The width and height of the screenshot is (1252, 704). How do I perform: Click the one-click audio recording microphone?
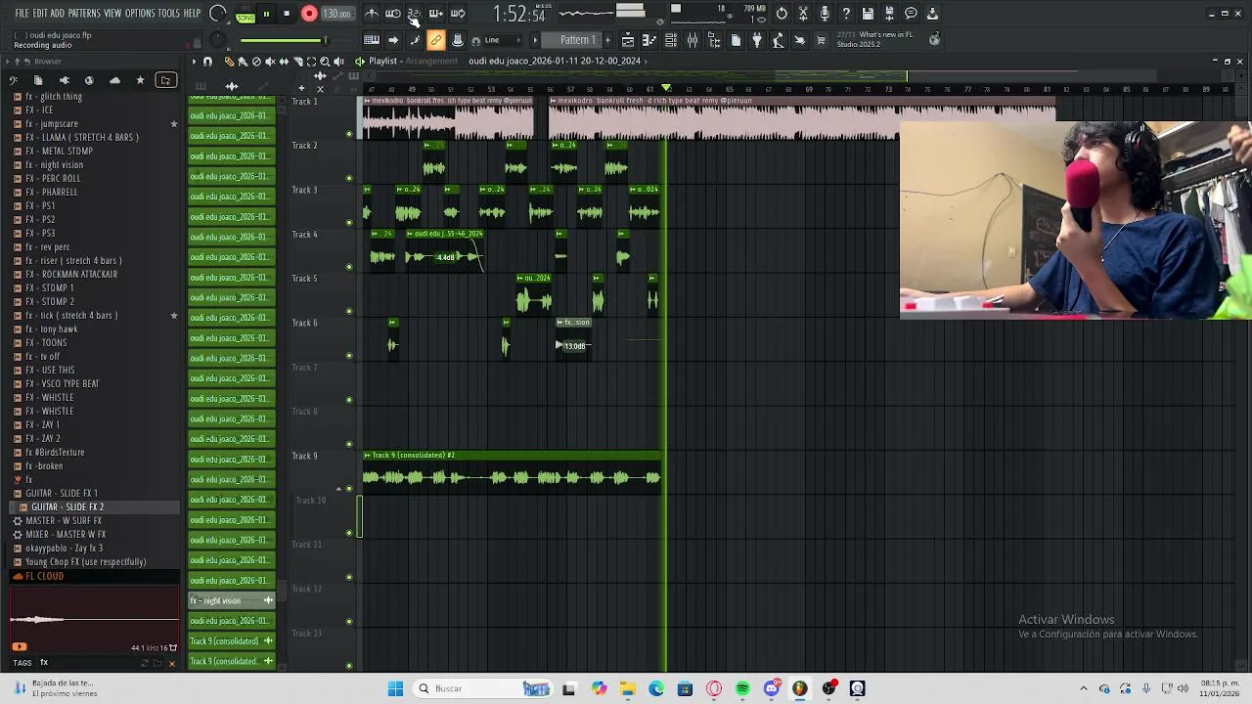click(x=825, y=14)
